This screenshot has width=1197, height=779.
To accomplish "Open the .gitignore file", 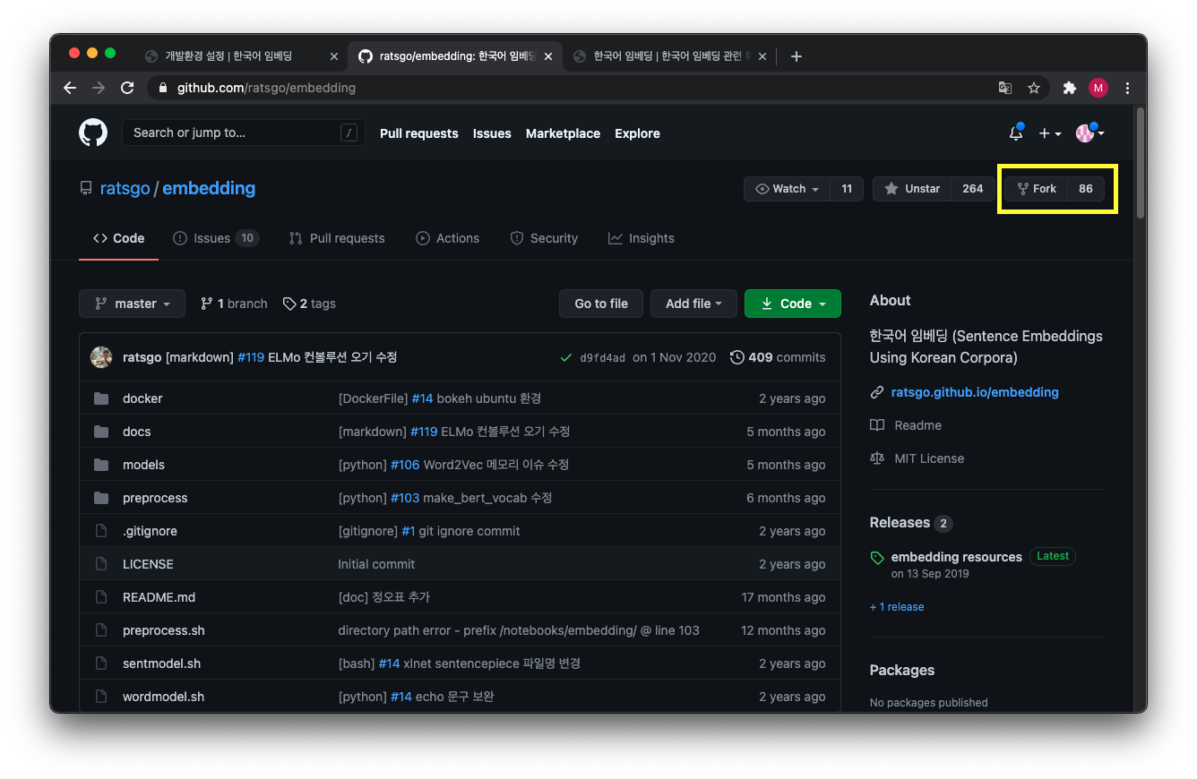I will tap(150, 531).
